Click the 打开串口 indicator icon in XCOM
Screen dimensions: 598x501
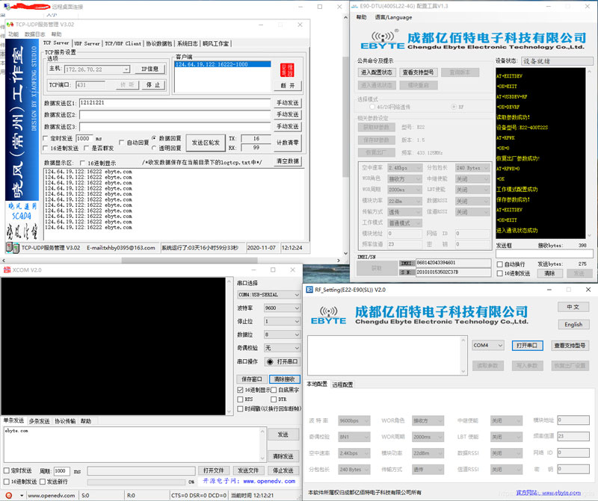270,361
